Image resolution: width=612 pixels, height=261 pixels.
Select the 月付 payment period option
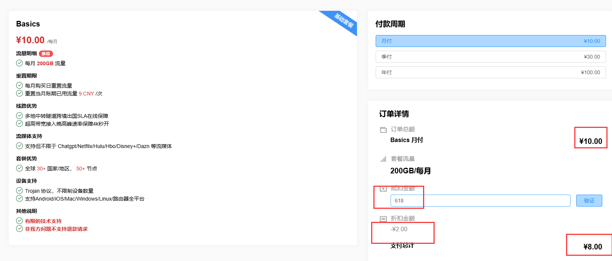pos(490,41)
